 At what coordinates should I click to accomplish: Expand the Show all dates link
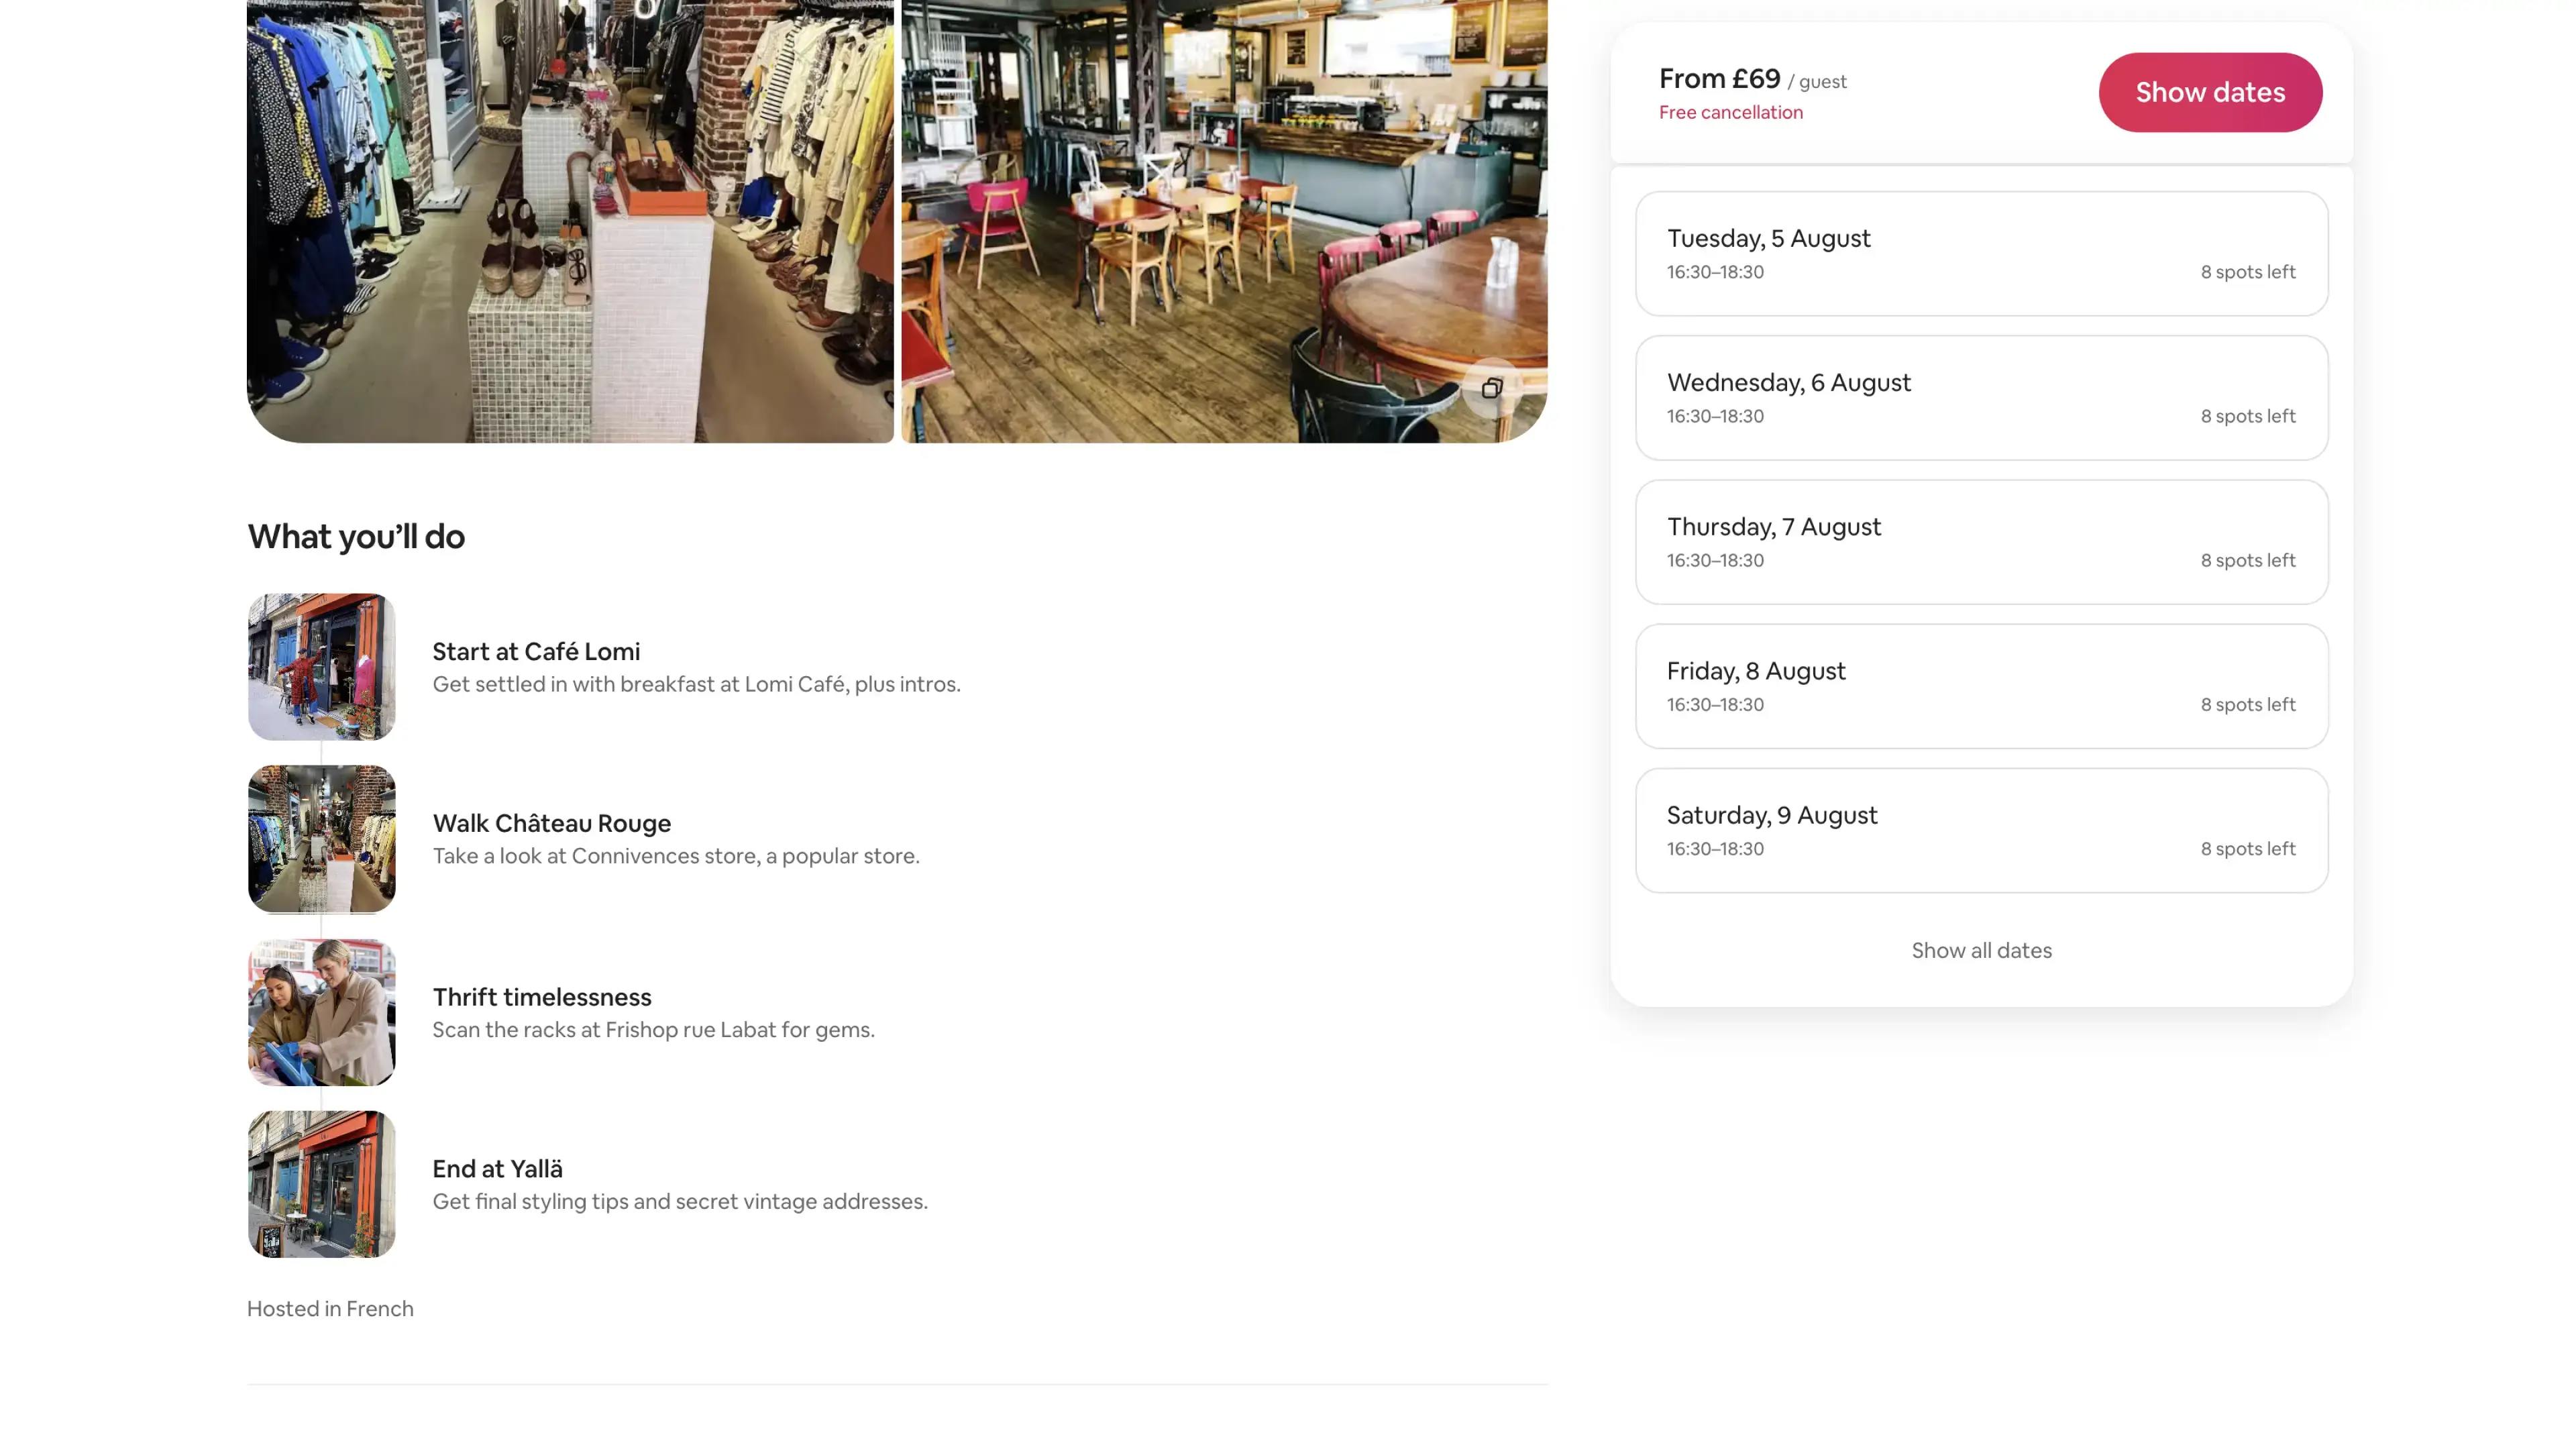point(1980,950)
